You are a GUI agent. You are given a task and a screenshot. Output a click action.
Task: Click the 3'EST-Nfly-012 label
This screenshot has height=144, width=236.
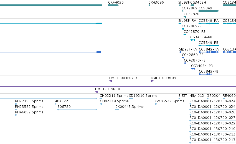click(x=191, y=96)
